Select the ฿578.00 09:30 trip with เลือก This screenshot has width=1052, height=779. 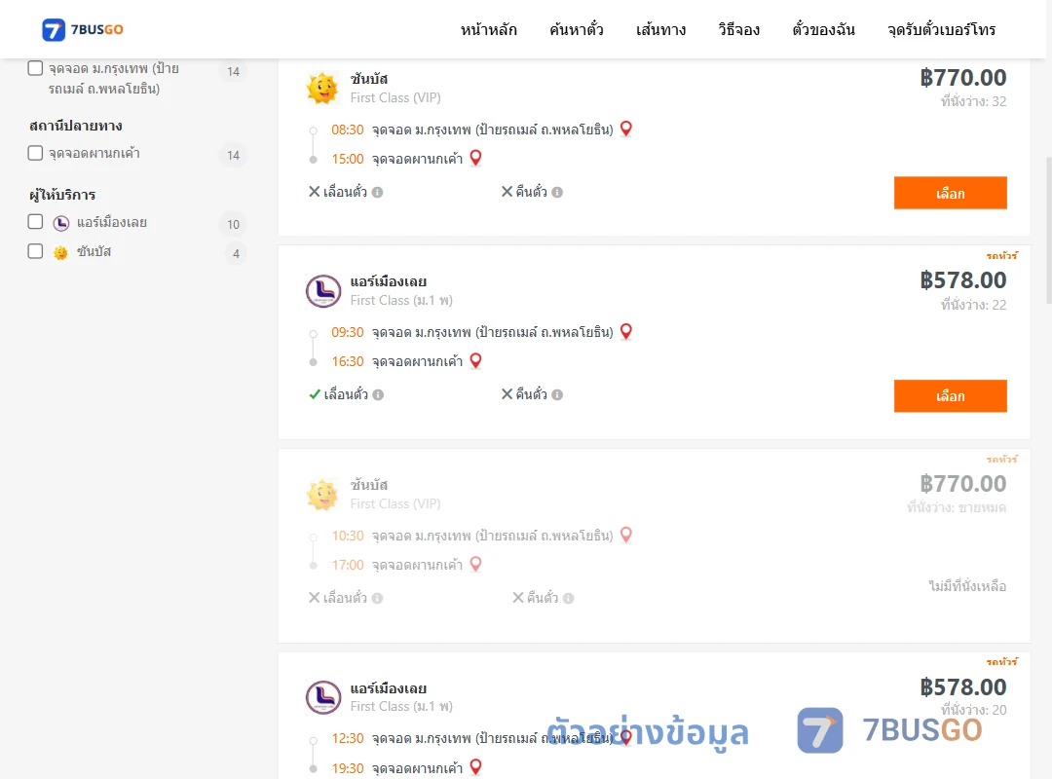pos(950,396)
